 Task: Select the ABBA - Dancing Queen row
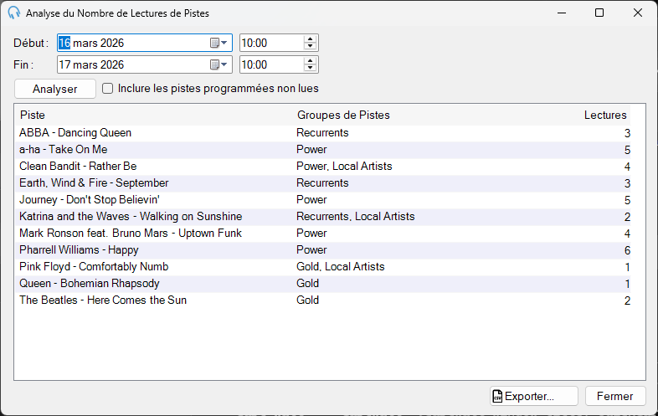click(x=323, y=133)
